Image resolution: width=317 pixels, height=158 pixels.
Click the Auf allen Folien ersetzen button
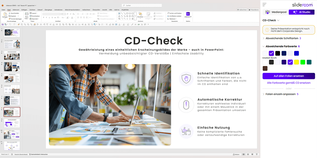pos(288,76)
